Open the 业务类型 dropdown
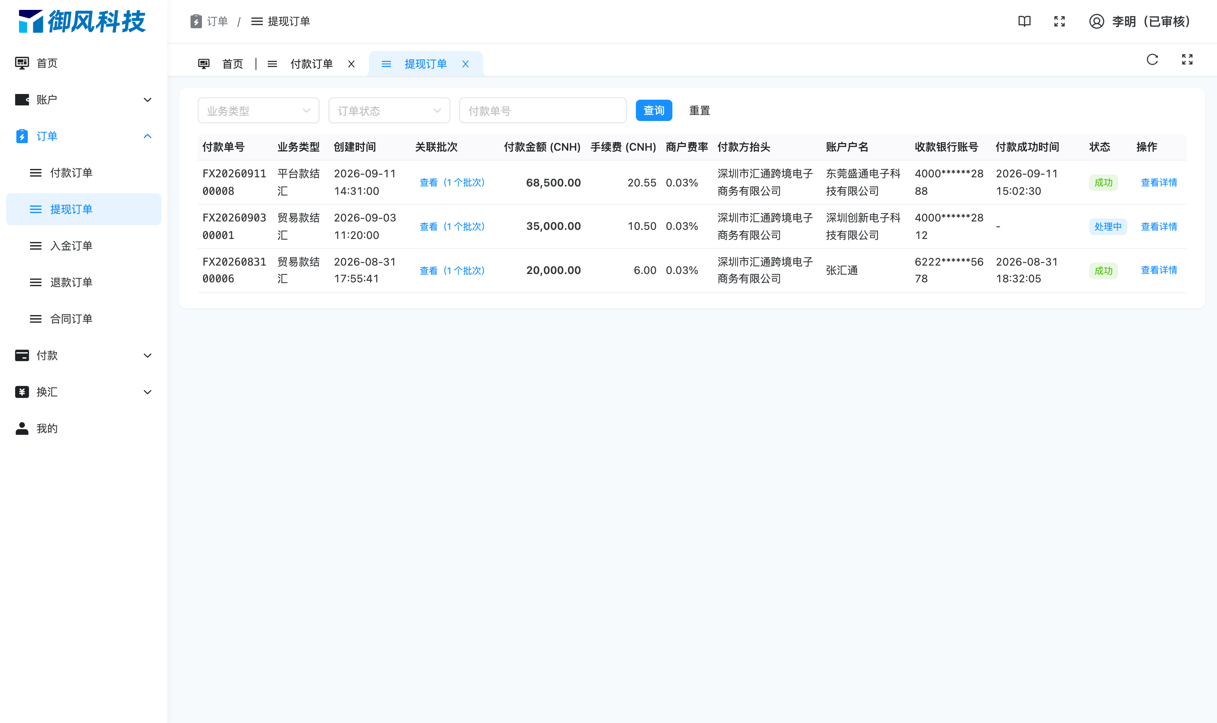Image resolution: width=1217 pixels, height=723 pixels. tap(259, 111)
